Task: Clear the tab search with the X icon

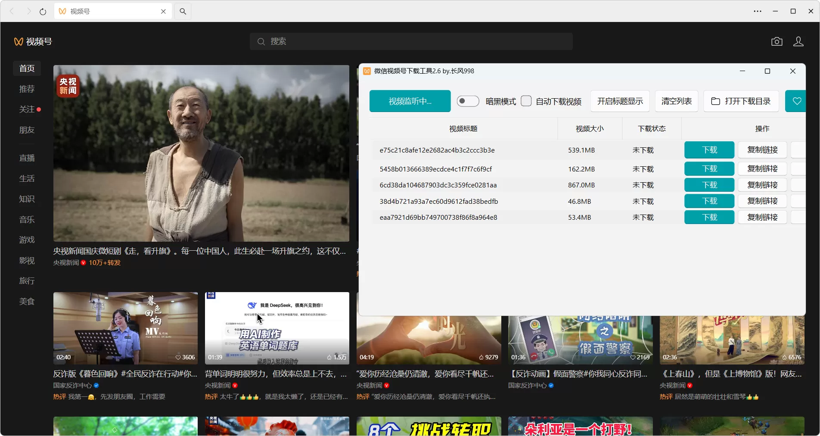Action: coord(163,12)
